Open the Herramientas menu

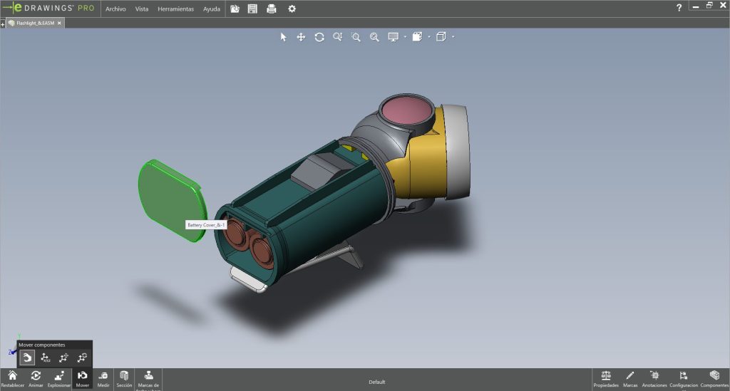(x=175, y=9)
